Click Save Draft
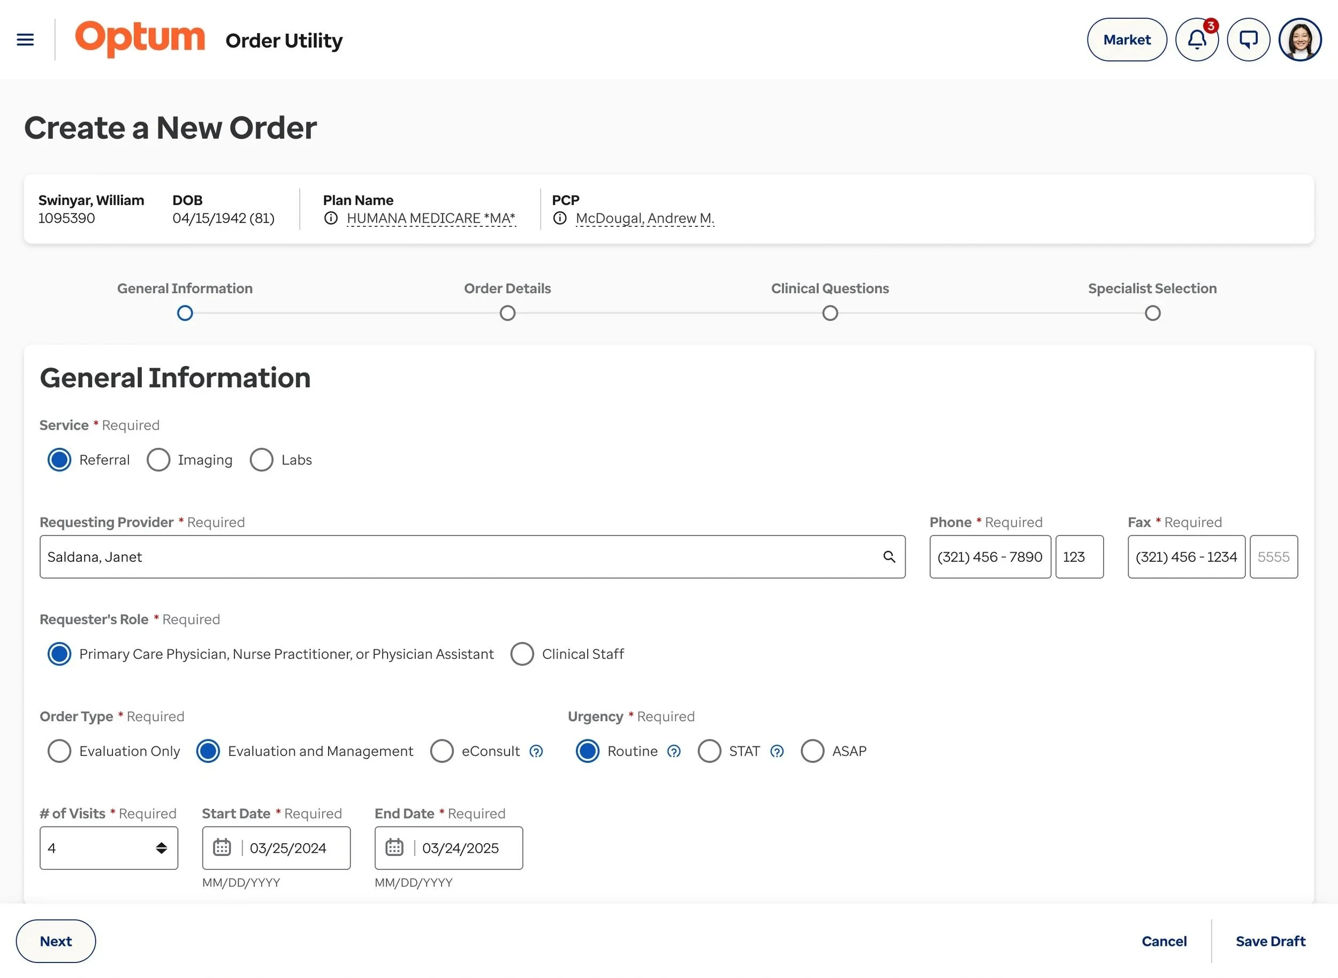The image size is (1338, 978). 1270,941
